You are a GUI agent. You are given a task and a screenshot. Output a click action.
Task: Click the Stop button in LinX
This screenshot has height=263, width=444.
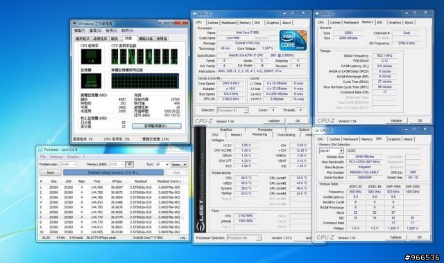click(176, 172)
